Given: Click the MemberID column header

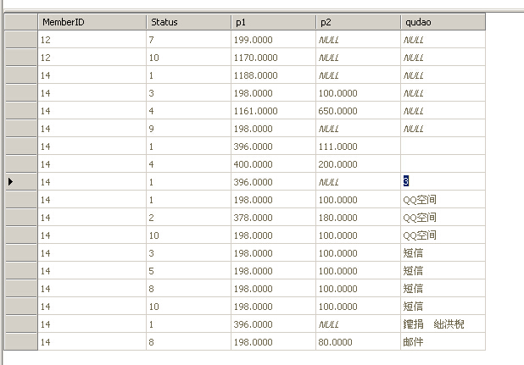Looking at the screenshot, I should pyautogui.click(x=91, y=22).
